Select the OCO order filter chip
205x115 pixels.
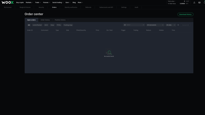pos(46,25)
